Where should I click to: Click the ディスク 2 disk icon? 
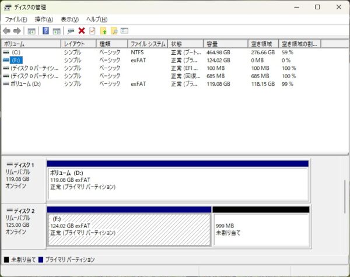[9, 211]
